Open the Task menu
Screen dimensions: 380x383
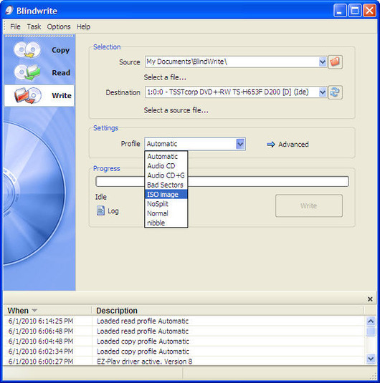(x=34, y=26)
